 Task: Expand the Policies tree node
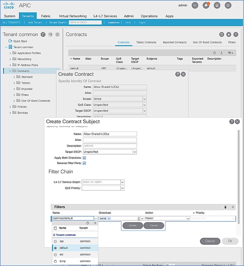(x=10, y=107)
